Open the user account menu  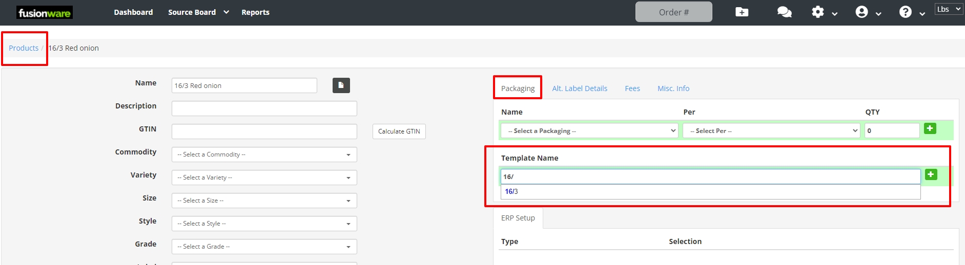pos(867,12)
